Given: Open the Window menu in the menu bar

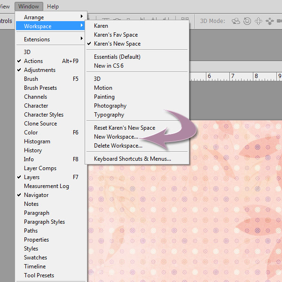Looking at the screenshot, I should [x=29, y=7].
